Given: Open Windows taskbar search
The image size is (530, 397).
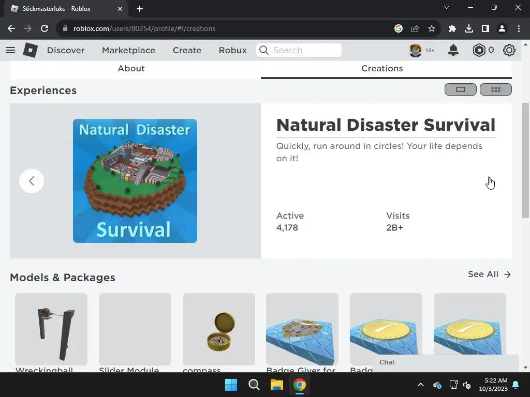Looking at the screenshot, I should pos(254,385).
